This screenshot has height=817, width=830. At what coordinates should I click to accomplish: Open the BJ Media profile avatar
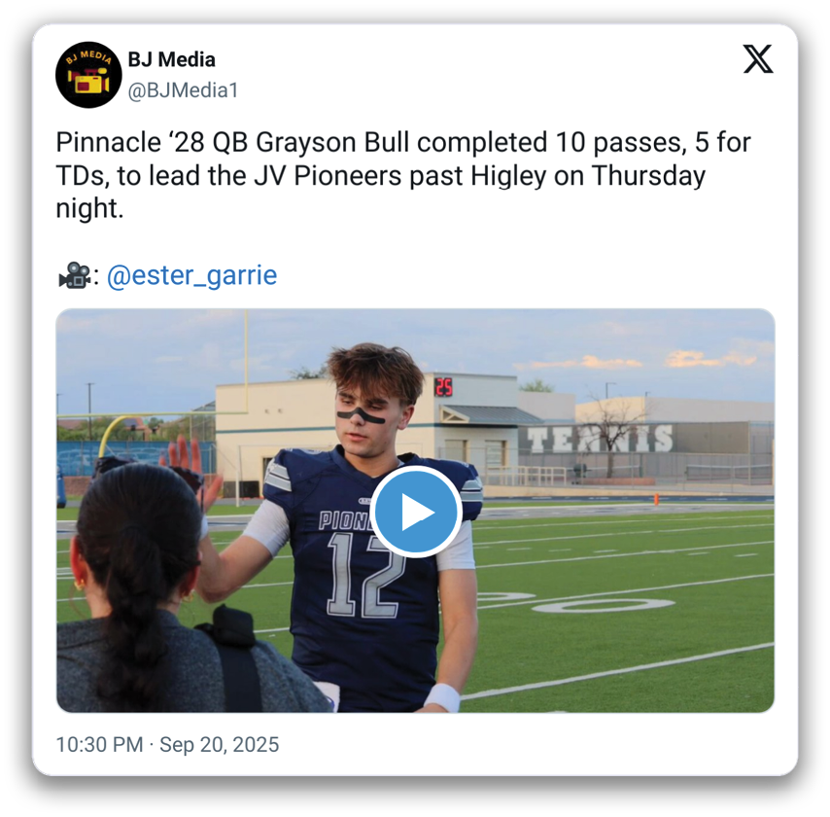pos(88,75)
